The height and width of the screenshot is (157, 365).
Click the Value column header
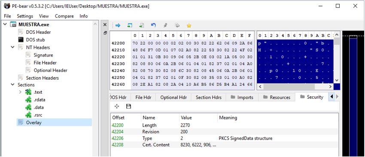[x=198, y=118]
